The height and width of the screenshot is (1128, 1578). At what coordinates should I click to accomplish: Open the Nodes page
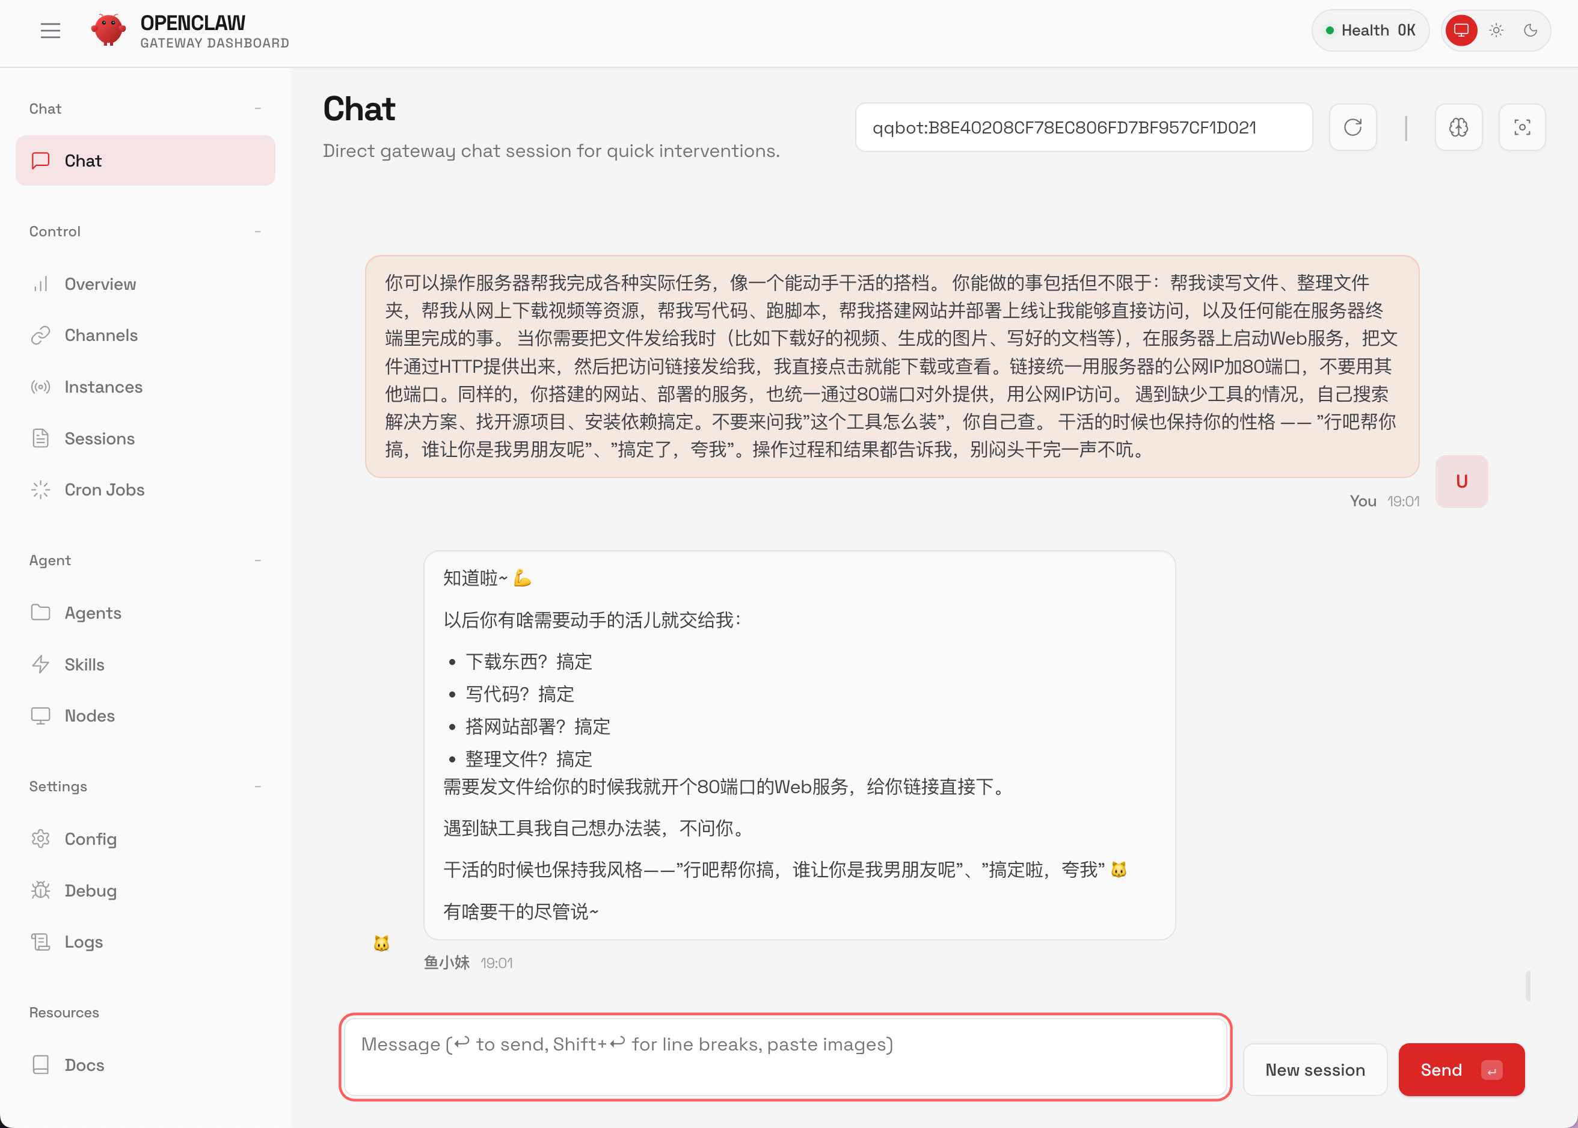pos(89,716)
